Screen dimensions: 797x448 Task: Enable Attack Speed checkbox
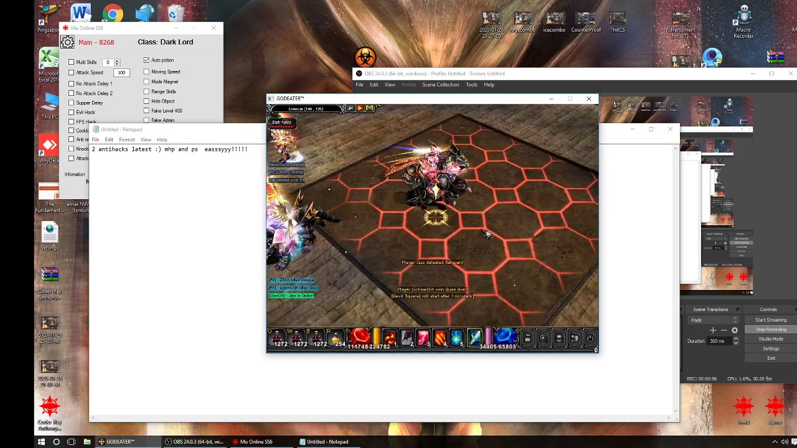tap(72, 73)
